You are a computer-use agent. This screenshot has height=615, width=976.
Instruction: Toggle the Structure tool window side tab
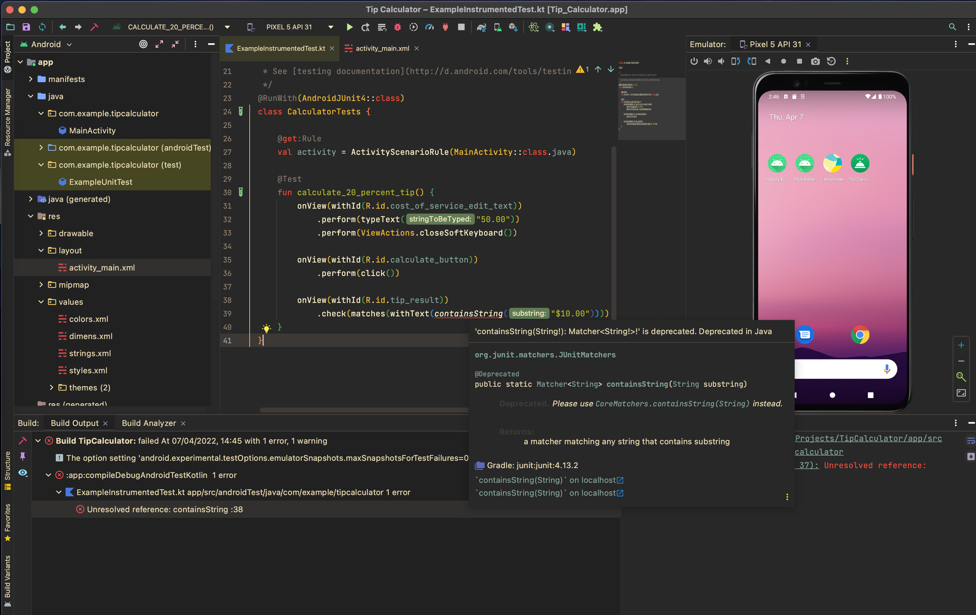coord(7,471)
